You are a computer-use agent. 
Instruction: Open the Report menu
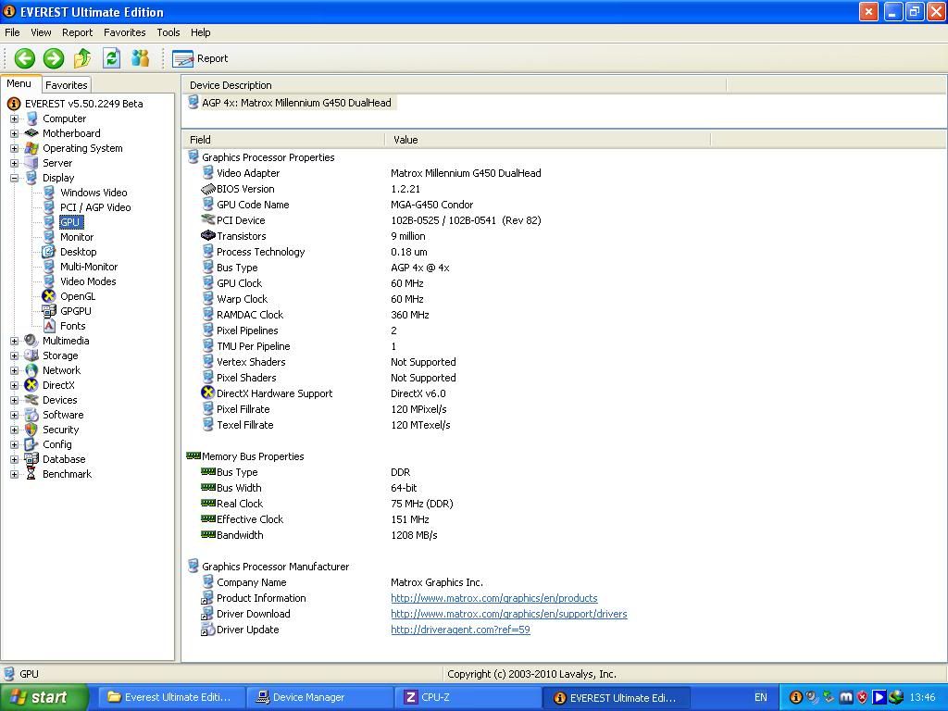point(78,32)
